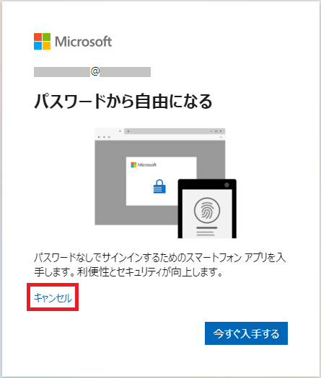Click the four-color Microsoft logo squares
The image size is (321, 378).
coord(43,42)
